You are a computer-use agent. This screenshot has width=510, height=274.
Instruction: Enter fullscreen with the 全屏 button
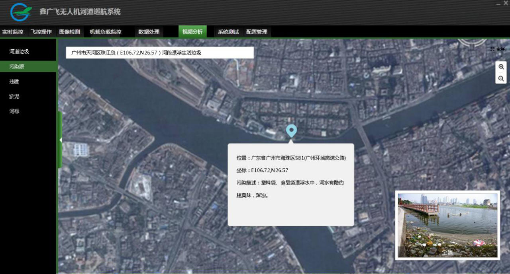pyautogui.click(x=498, y=49)
